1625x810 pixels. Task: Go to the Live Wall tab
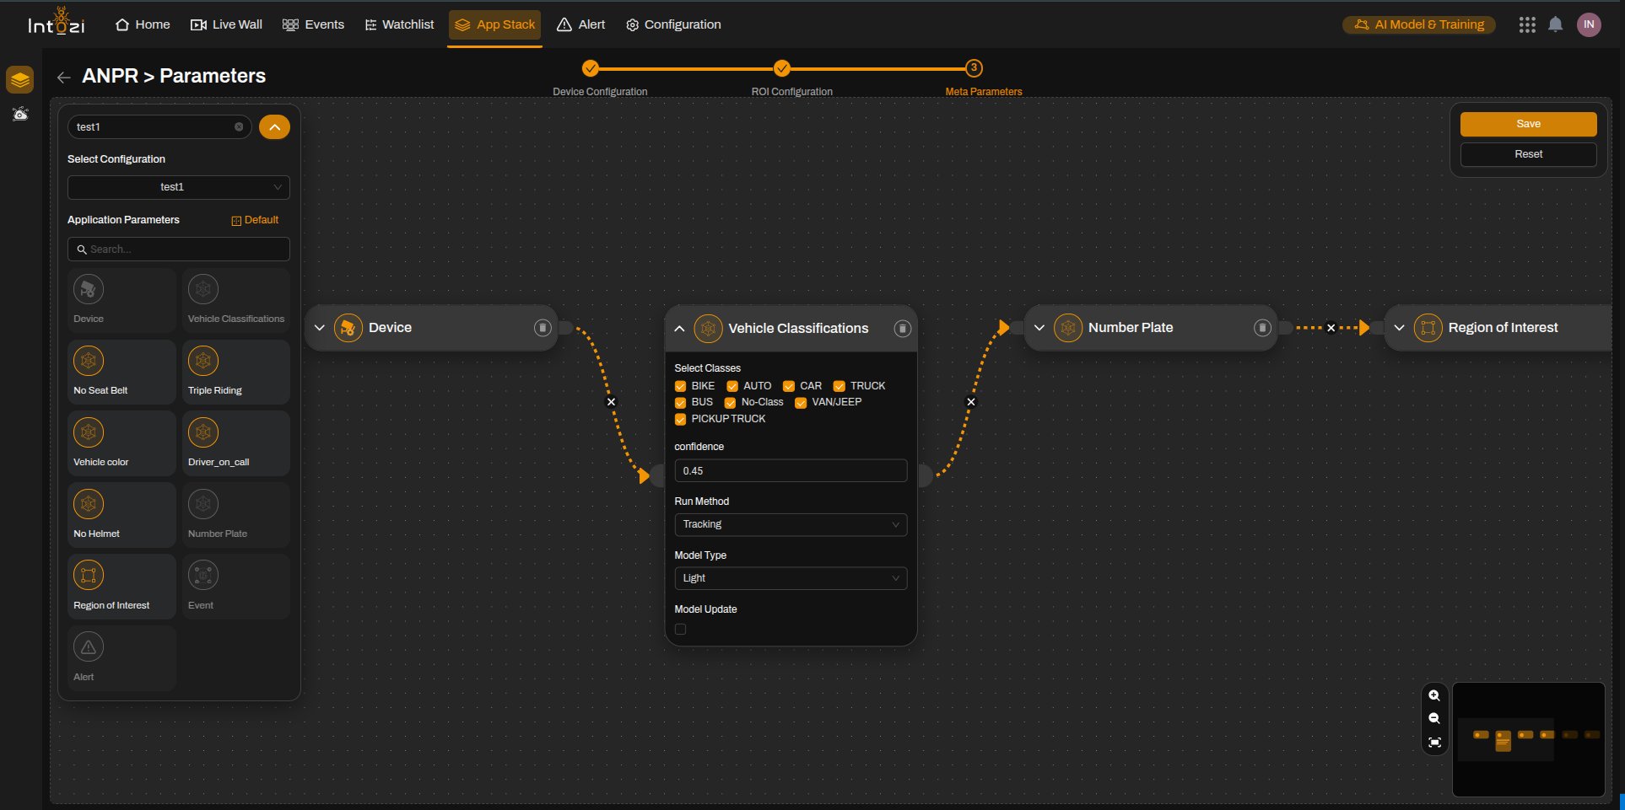coord(227,24)
